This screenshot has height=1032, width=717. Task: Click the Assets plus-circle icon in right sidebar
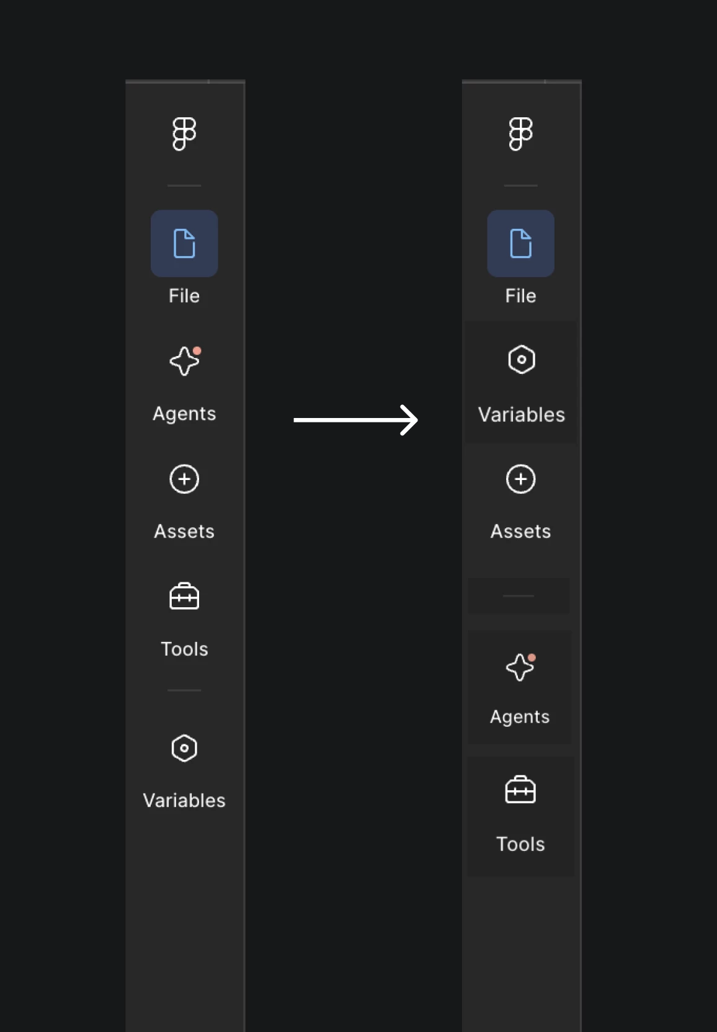520,479
